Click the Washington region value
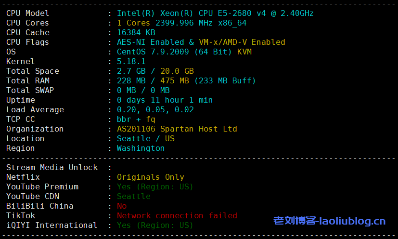The image size is (398, 239). [141, 148]
